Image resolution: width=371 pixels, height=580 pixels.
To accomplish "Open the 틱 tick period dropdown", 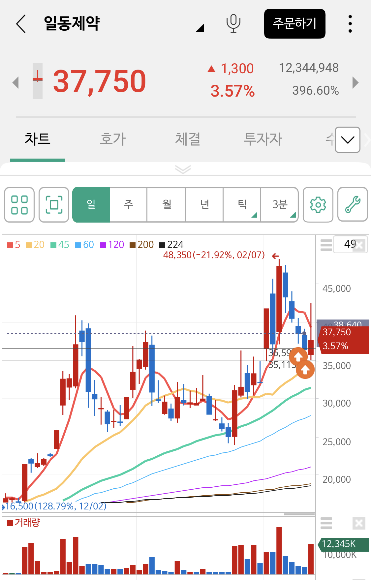I will pos(242,205).
